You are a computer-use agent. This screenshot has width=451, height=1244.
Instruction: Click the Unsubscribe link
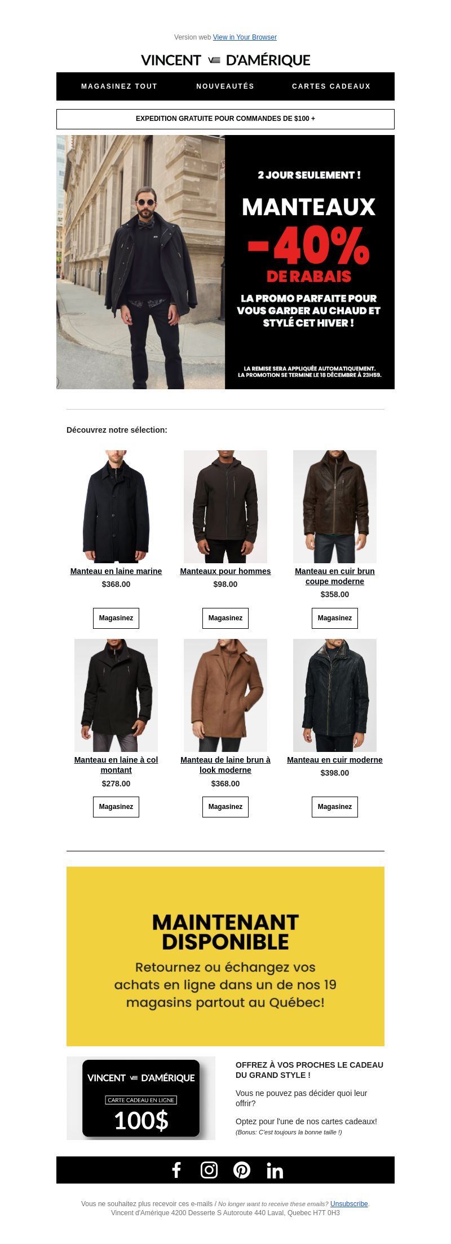[x=349, y=1203]
